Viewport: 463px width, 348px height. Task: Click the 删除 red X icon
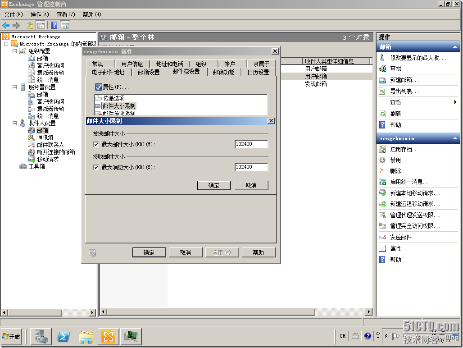tap(382, 171)
